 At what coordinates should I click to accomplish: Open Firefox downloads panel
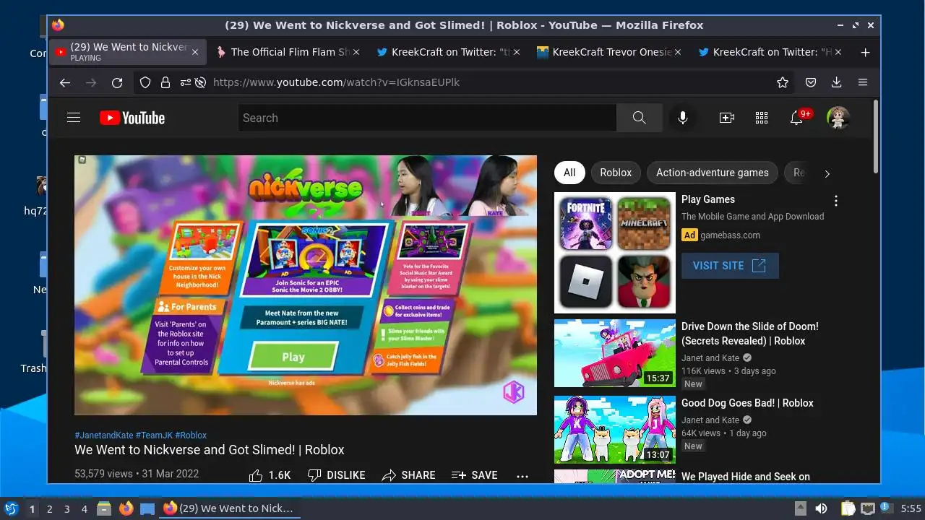[837, 82]
